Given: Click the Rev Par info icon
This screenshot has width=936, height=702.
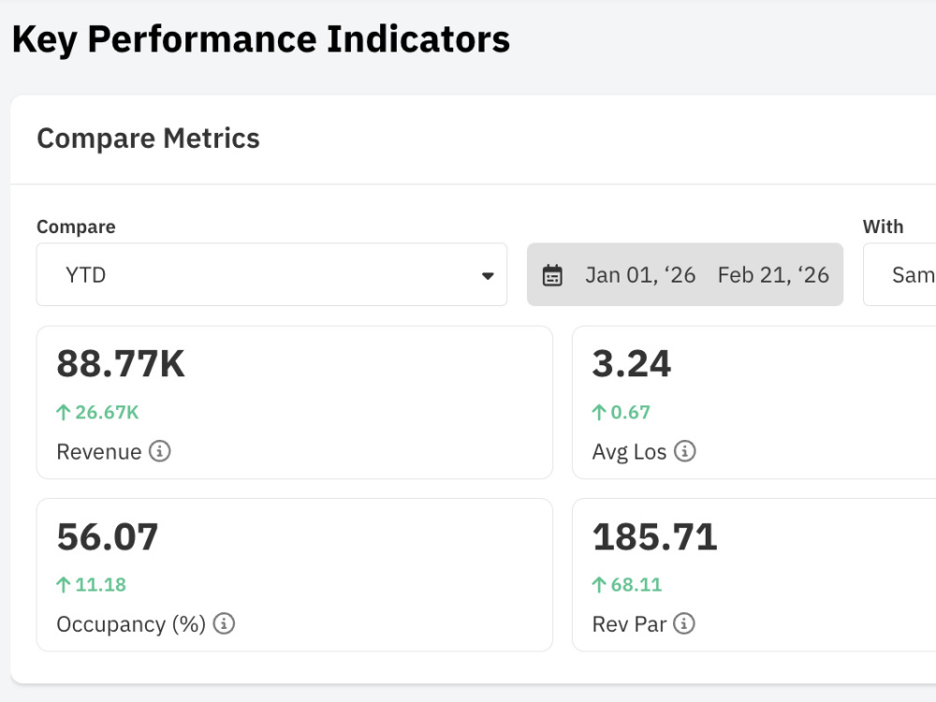Looking at the screenshot, I should (684, 623).
